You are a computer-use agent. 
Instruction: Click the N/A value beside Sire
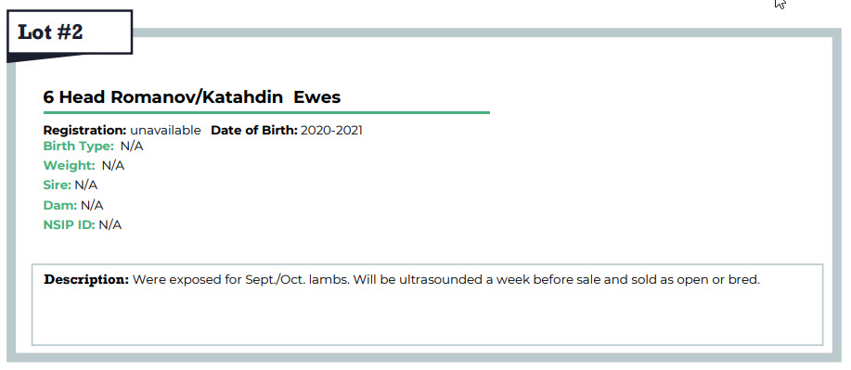click(x=85, y=185)
